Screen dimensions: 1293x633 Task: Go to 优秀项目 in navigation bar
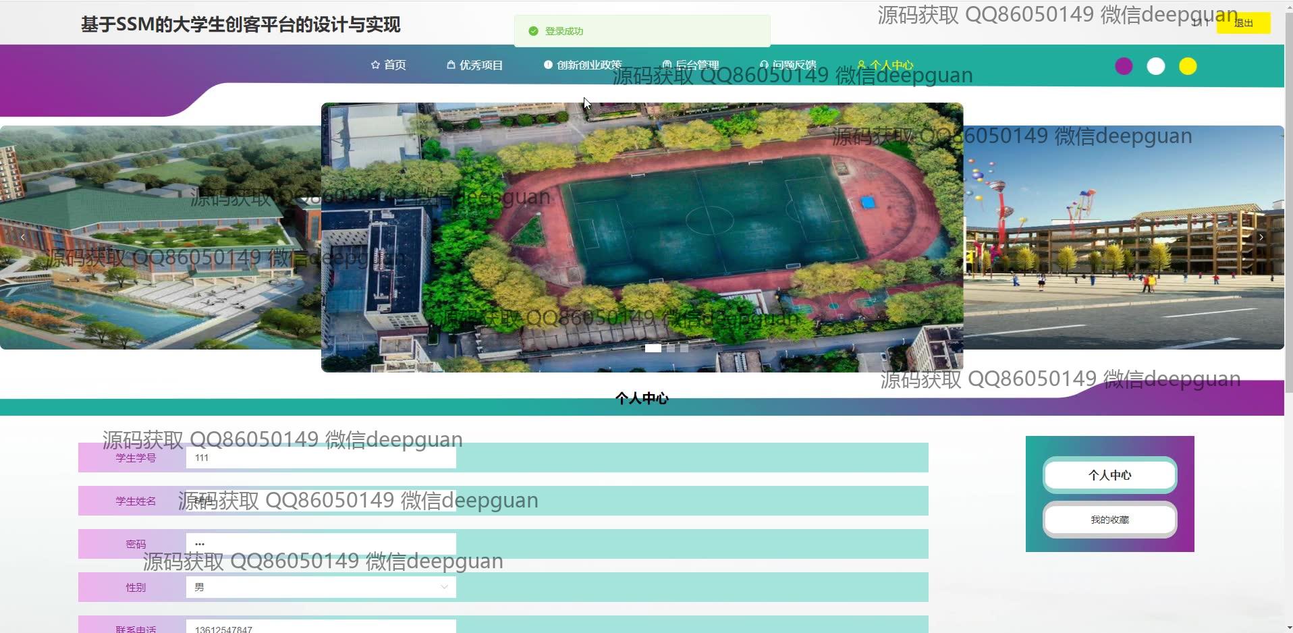coord(475,65)
